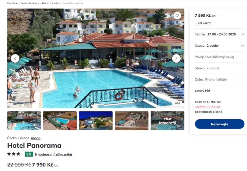Image resolution: width=247 pixels, height=171 pixels.
Task: Open the mapa link
Action: click(x=36, y=138)
